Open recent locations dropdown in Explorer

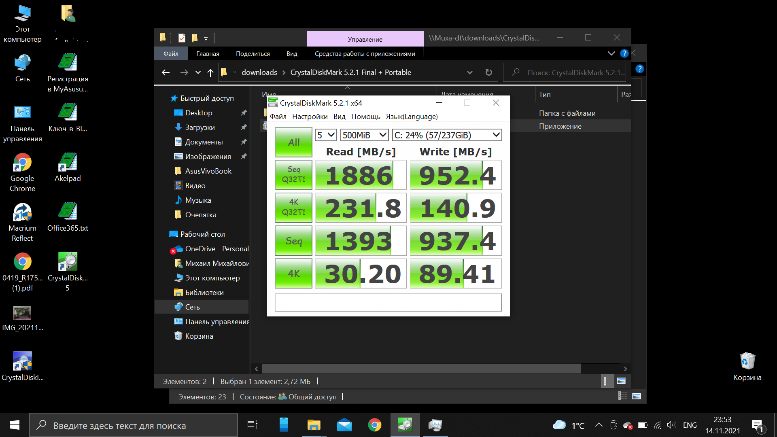coord(198,72)
